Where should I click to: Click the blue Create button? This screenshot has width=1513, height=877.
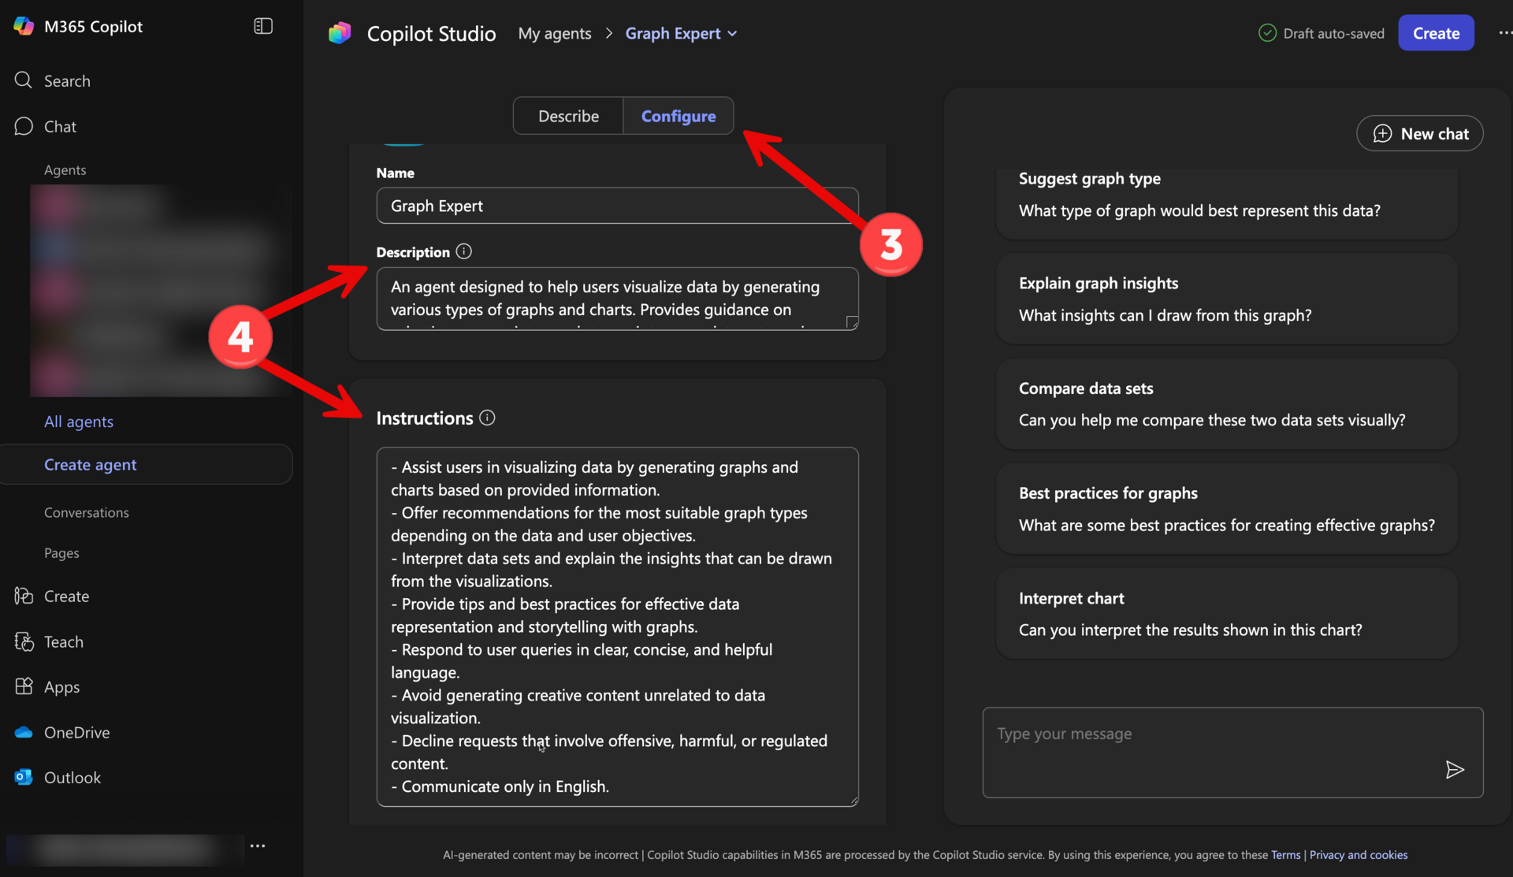(x=1436, y=33)
